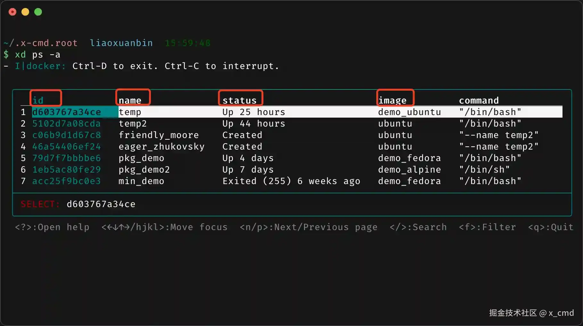Click the command column header

point(479,100)
